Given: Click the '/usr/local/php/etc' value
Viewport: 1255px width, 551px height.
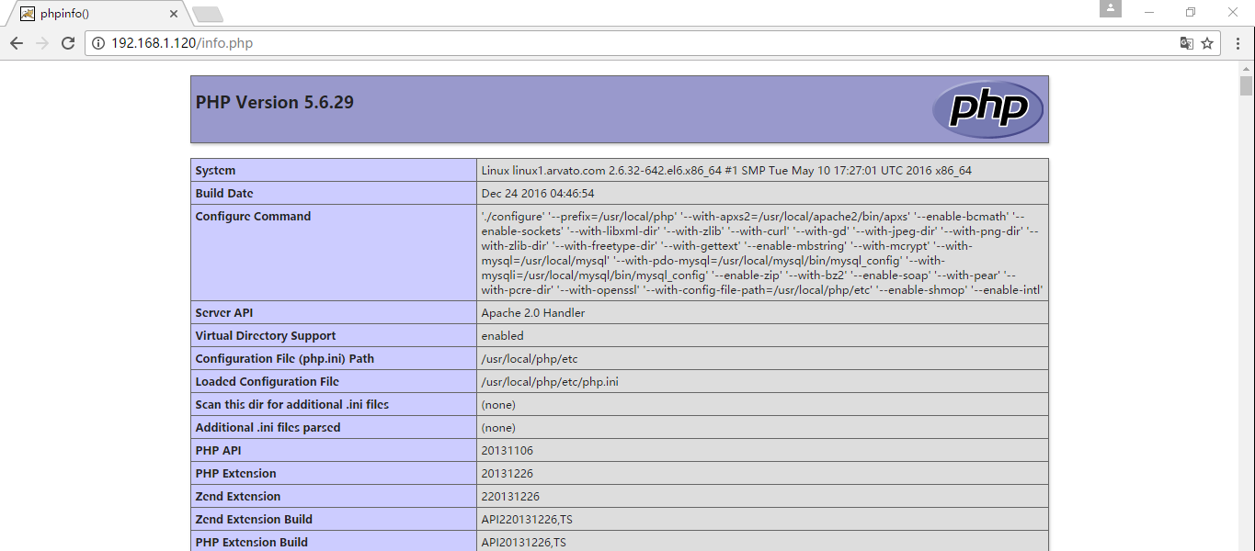Looking at the screenshot, I should (530, 359).
